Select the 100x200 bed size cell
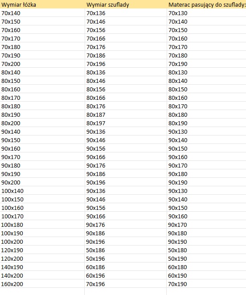The height and width of the screenshot is (295, 246). (x=42, y=242)
